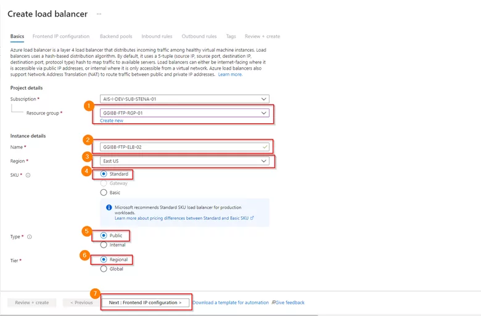Click the Name input field GGIBB-FTP-ELB-02
481x316 pixels.
point(184,147)
